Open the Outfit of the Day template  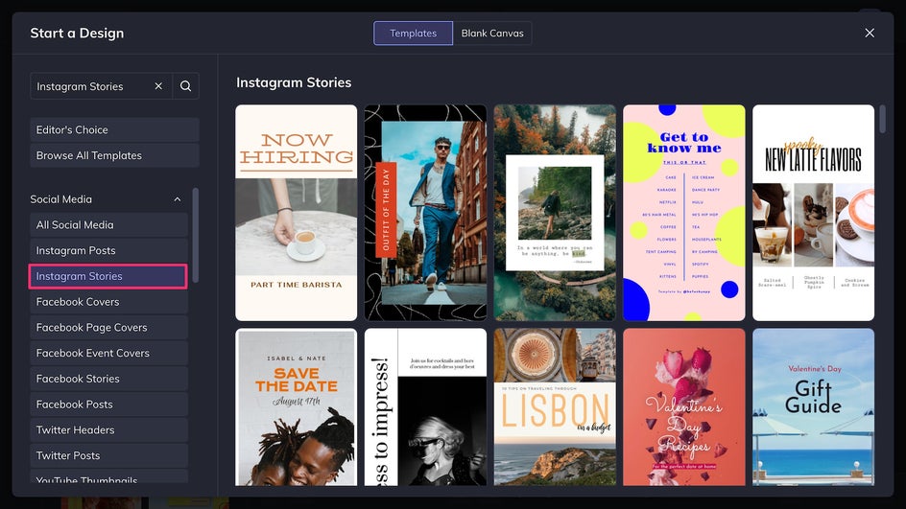click(425, 213)
